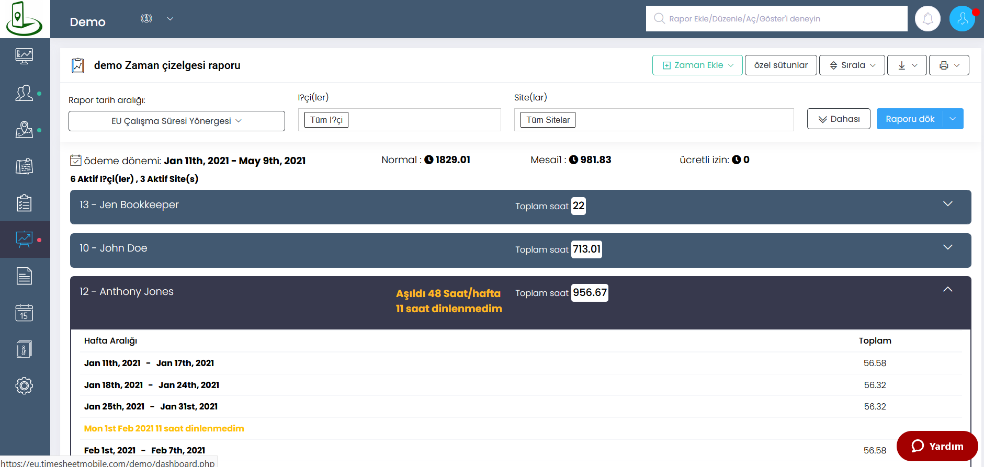Click the sidebar checklist clipboard icon

(24, 203)
